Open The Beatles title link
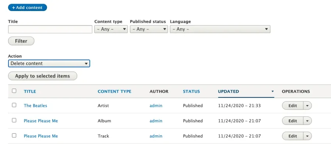The image size is (331, 144). (x=35, y=106)
